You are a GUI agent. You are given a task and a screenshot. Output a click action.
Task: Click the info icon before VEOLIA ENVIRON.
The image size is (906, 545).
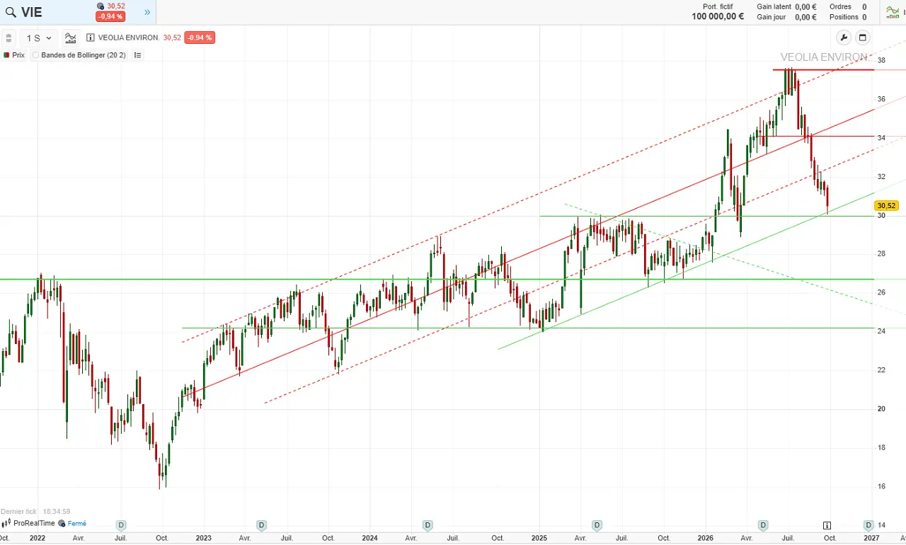point(91,38)
